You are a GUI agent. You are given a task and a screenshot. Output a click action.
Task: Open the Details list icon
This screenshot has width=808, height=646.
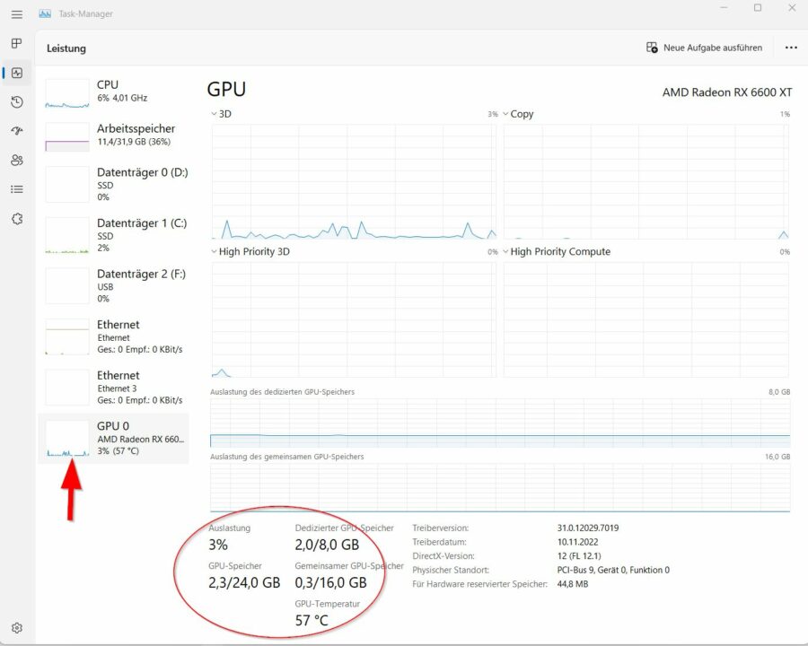click(15, 188)
